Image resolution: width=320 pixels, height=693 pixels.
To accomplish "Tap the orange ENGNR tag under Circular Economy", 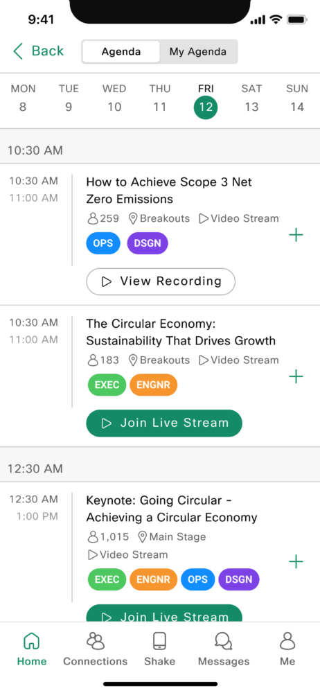I will [153, 385].
